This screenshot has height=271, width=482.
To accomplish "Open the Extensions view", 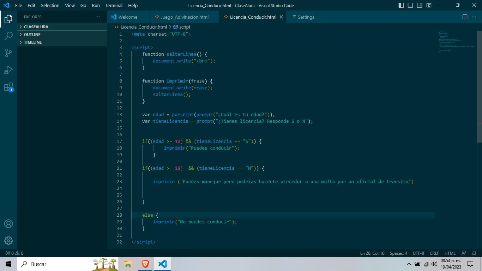I will pos(8,87).
